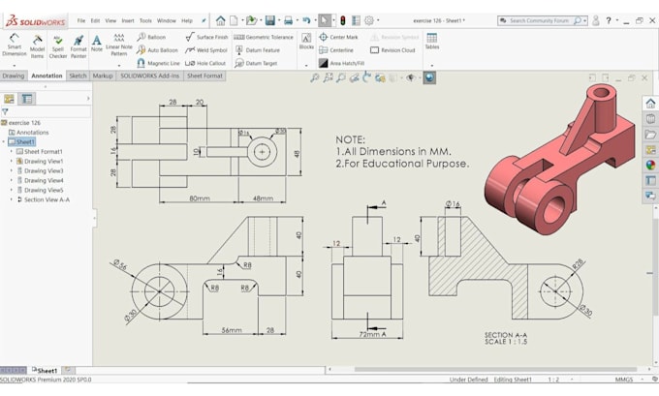Open the SOLIDWORKS Add-Ins tab

click(x=149, y=76)
